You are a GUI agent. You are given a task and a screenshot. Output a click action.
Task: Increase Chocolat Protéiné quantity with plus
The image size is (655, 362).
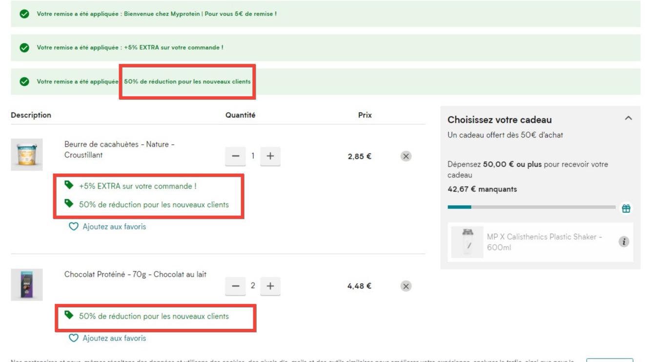[270, 286]
